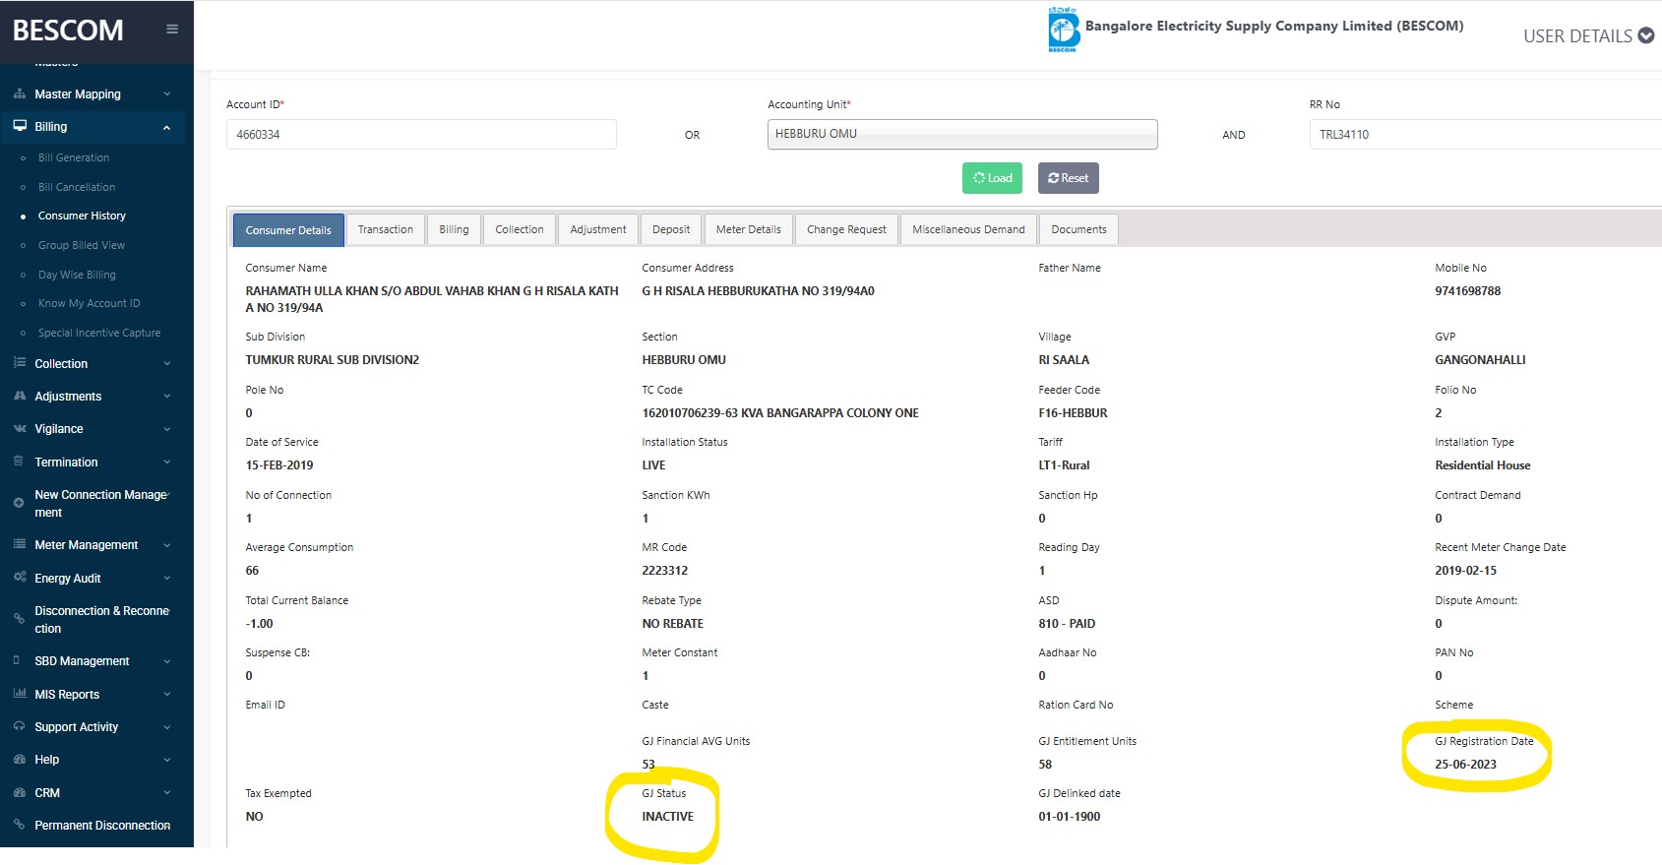Viewport: 1662px width, 865px height.
Task: Expand the Energy Audit menu chevron
Action: [166, 579]
